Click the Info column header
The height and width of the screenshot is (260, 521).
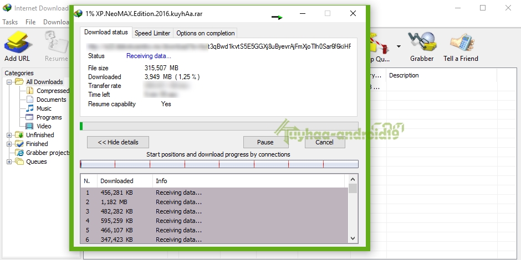click(248, 181)
